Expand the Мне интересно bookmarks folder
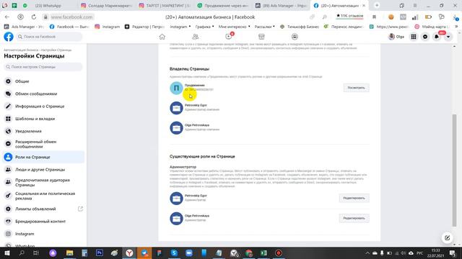The height and width of the screenshot is (259, 462). click(x=234, y=27)
